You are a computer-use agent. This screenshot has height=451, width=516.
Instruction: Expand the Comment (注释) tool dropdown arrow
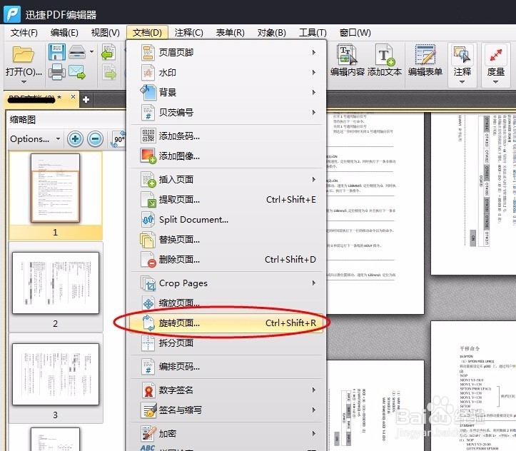pos(462,81)
